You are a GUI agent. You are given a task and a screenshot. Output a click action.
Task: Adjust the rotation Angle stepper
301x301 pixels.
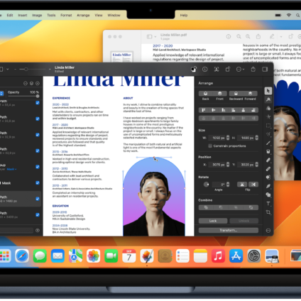click(228, 185)
